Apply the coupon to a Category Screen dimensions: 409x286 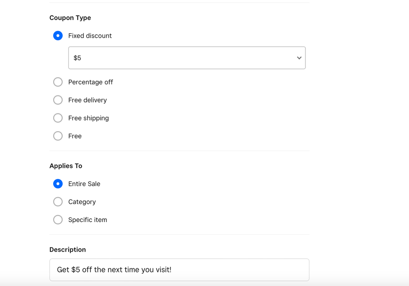(x=58, y=202)
